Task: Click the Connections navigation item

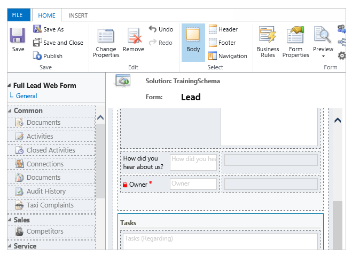Action: click(51, 164)
